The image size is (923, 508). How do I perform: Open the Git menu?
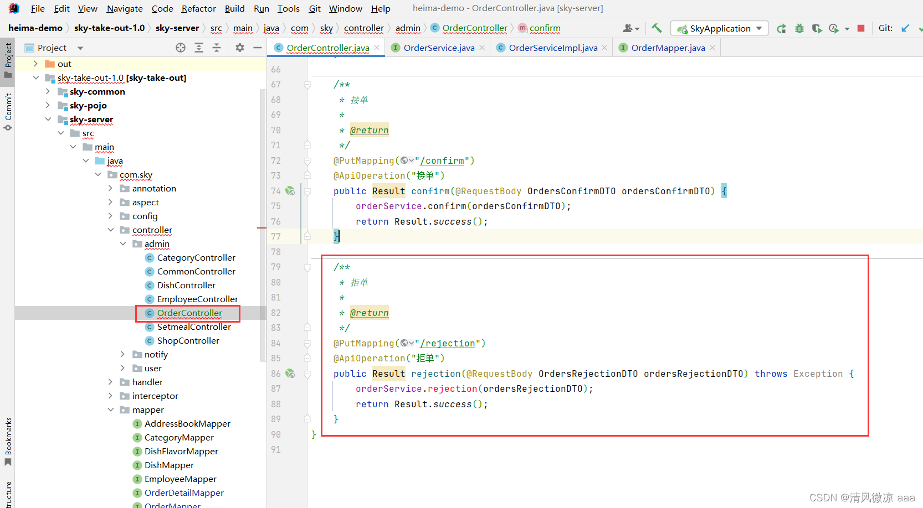[315, 8]
